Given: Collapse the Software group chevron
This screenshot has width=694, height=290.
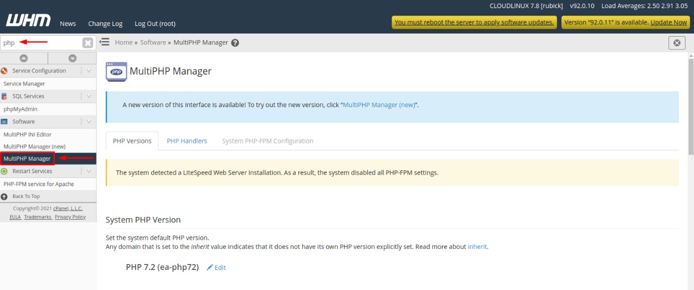Looking at the screenshot, I should coord(89,122).
